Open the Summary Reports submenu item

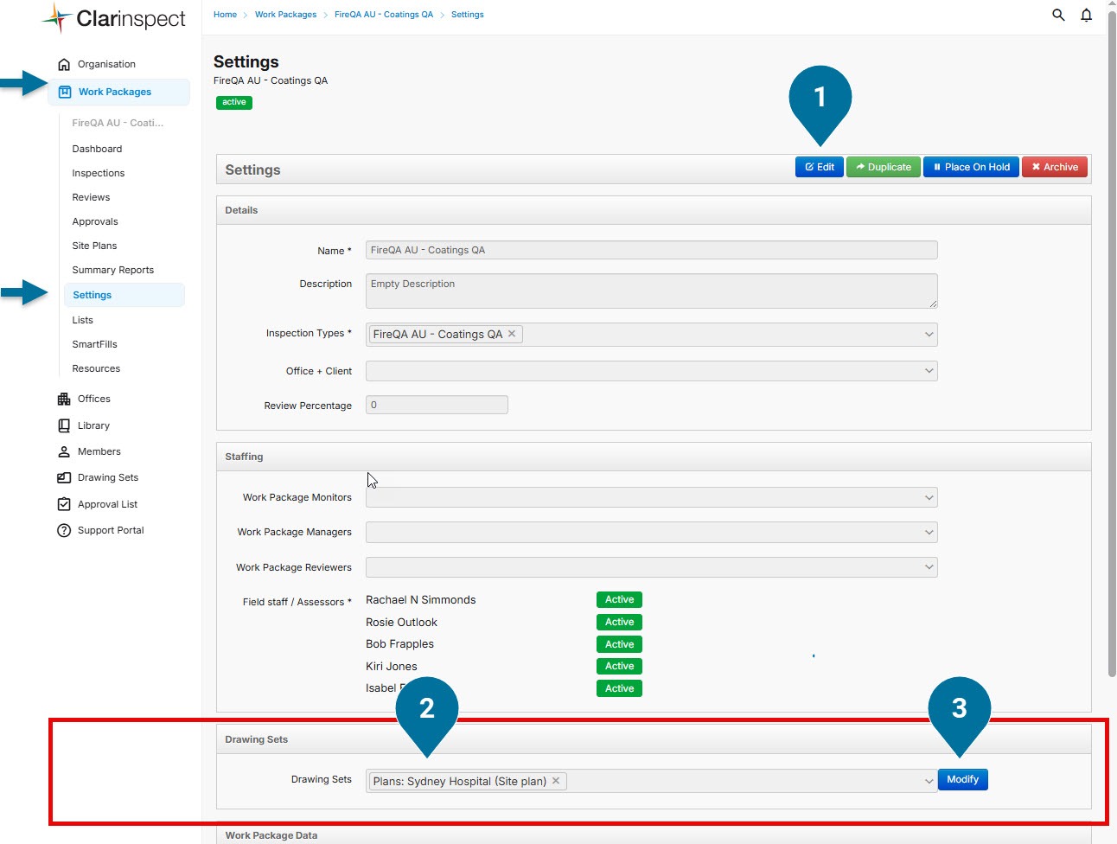coord(113,270)
